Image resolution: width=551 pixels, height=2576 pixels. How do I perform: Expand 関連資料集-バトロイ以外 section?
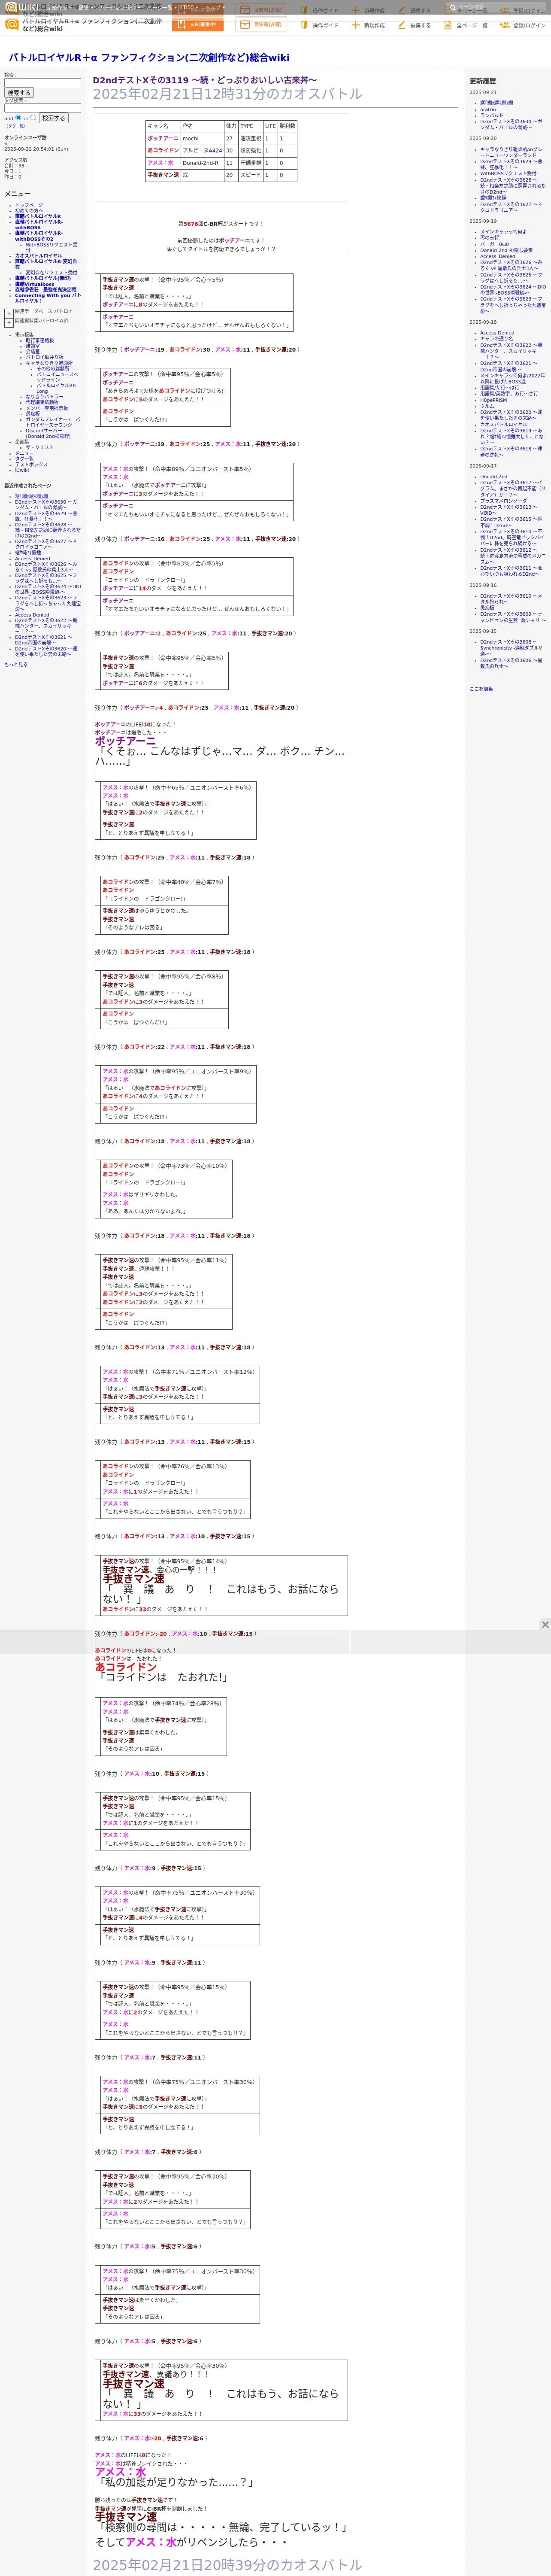tap(9, 322)
